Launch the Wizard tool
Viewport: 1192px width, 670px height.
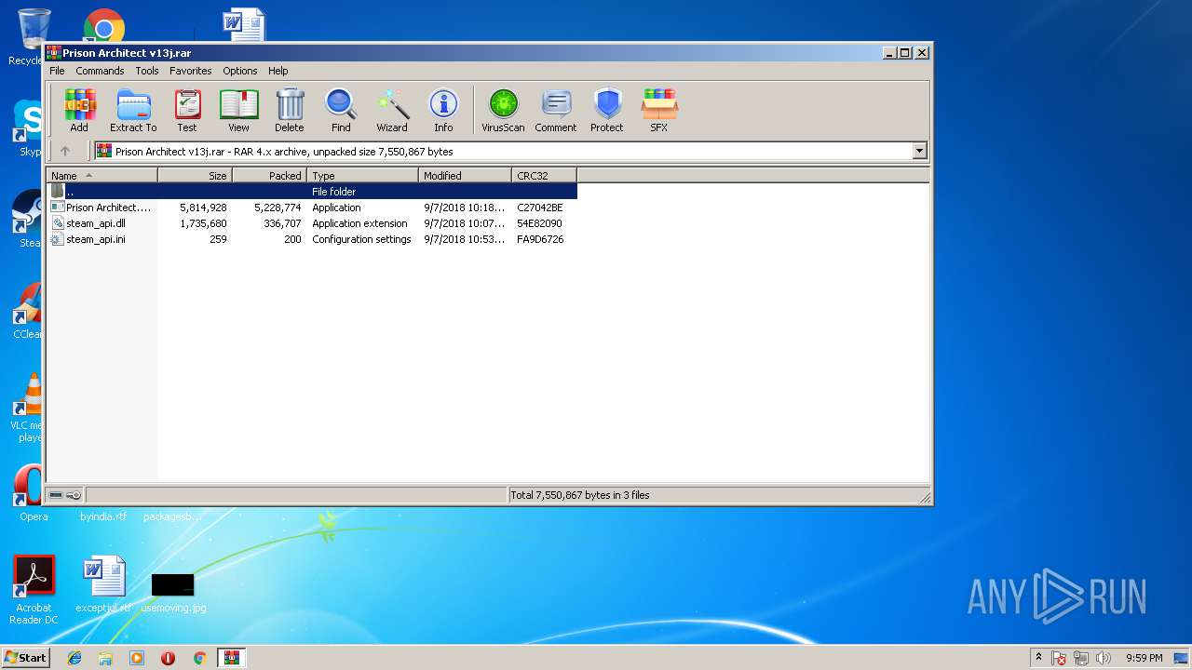[392, 111]
